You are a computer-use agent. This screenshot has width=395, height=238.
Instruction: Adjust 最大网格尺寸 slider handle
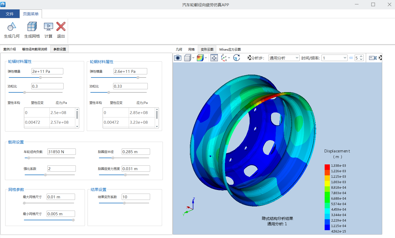(x=24, y=203)
